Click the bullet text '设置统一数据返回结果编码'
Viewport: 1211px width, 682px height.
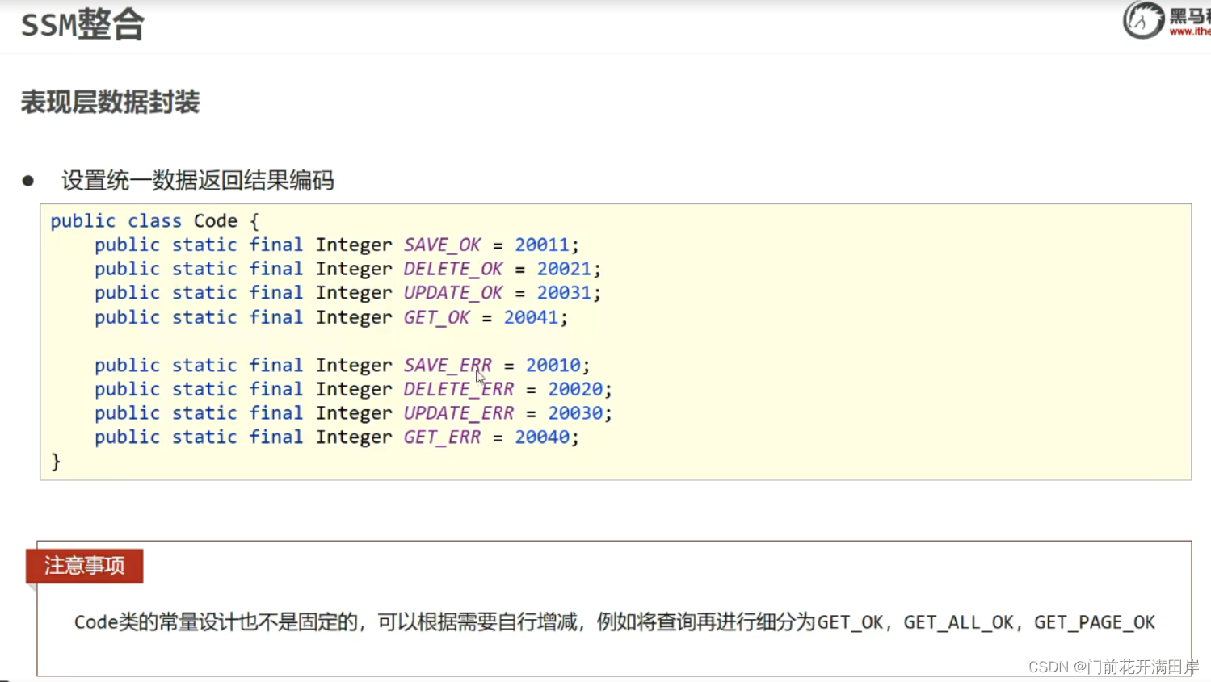pyautogui.click(x=198, y=180)
